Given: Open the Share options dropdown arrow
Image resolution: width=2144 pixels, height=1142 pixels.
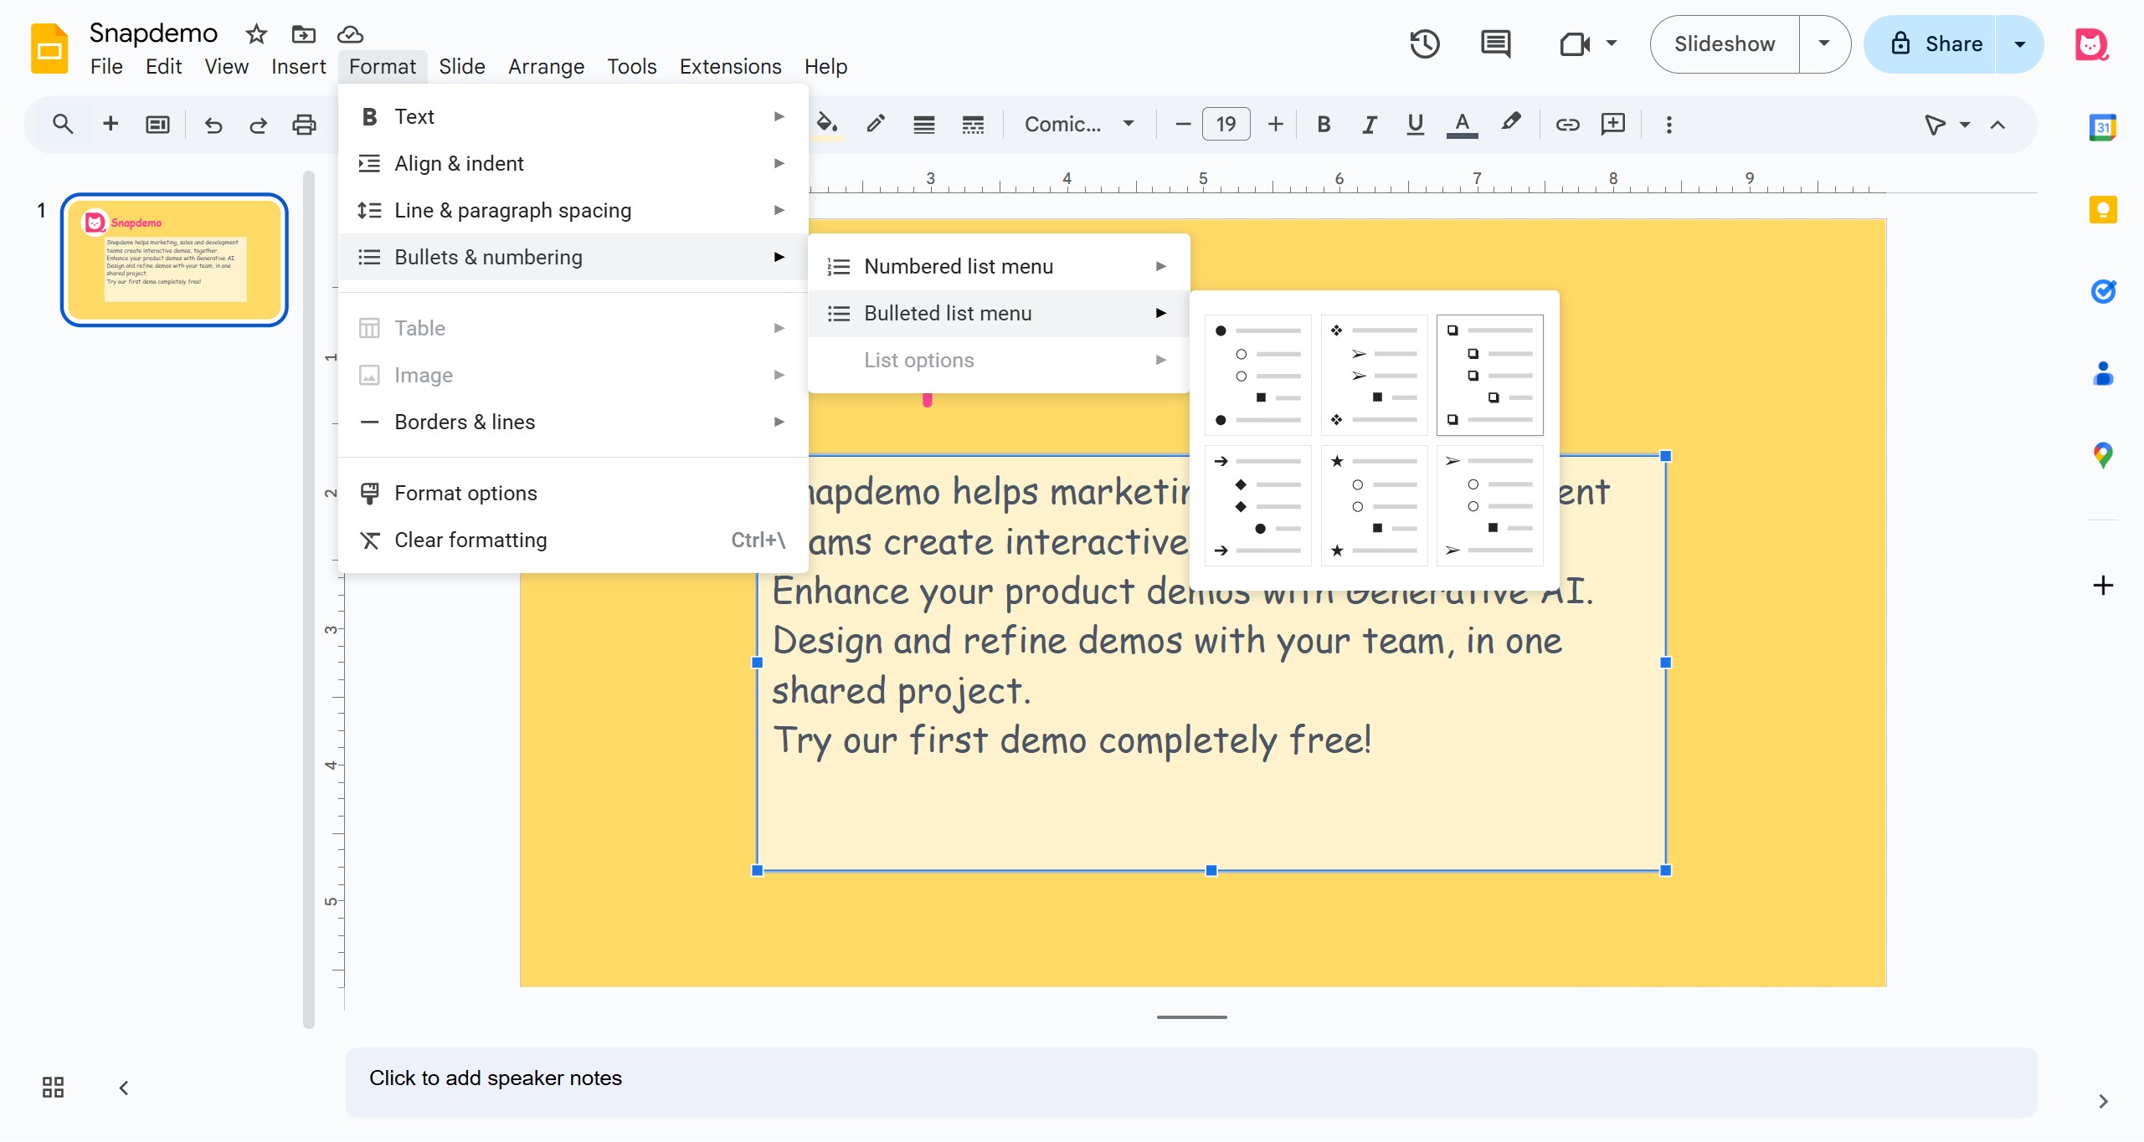Looking at the screenshot, I should (2019, 44).
